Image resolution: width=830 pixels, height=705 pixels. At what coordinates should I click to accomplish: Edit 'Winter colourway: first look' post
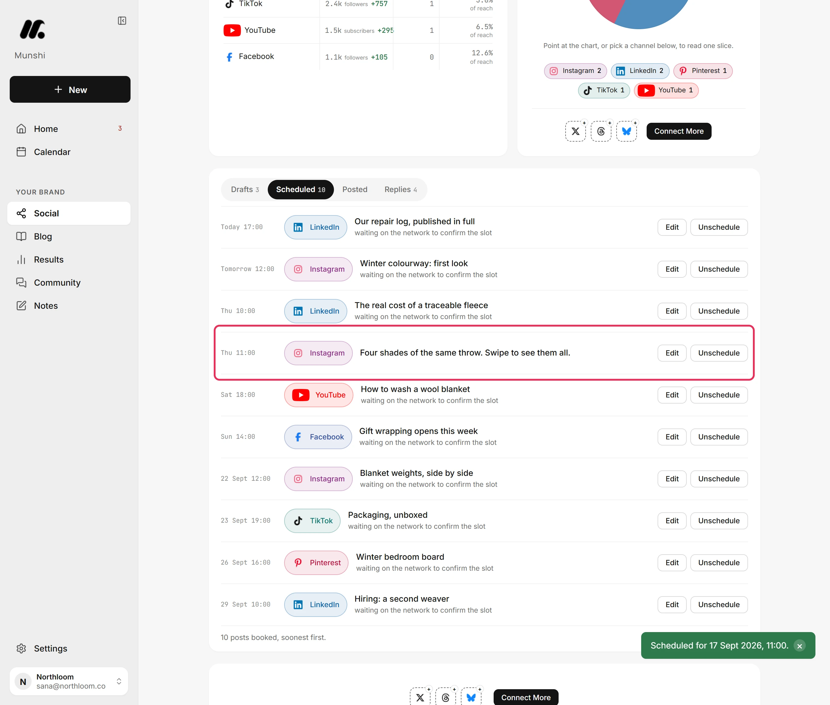[x=672, y=269]
